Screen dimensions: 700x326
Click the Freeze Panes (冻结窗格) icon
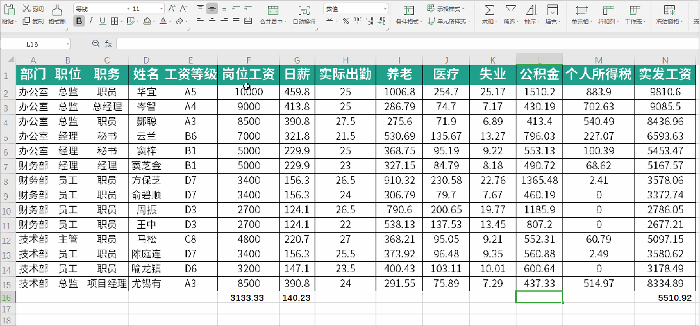pos(670,10)
